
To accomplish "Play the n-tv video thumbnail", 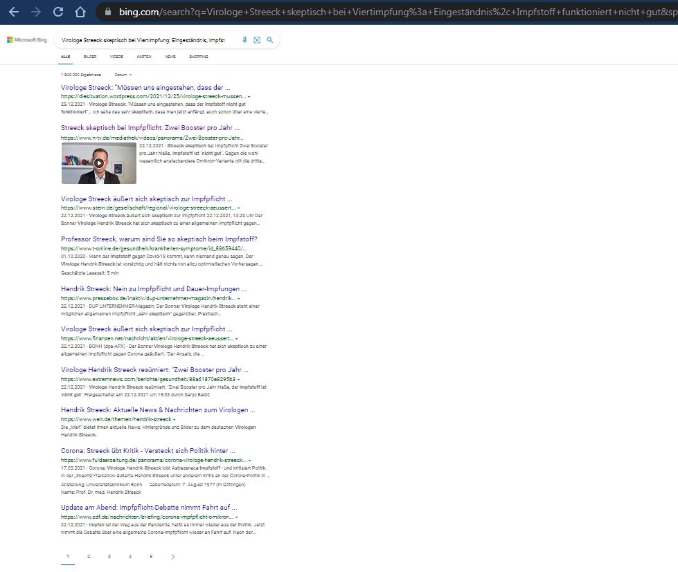I will point(99,163).
